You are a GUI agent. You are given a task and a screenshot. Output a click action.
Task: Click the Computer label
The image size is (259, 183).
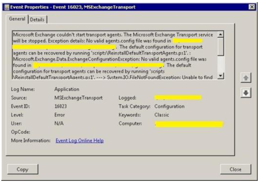pyautogui.click(x=130, y=123)
